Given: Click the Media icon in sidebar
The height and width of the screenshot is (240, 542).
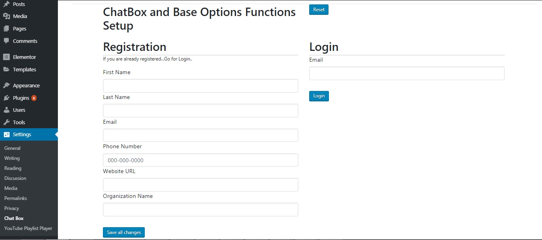Looking at the screenshot, I should point(6,16).
